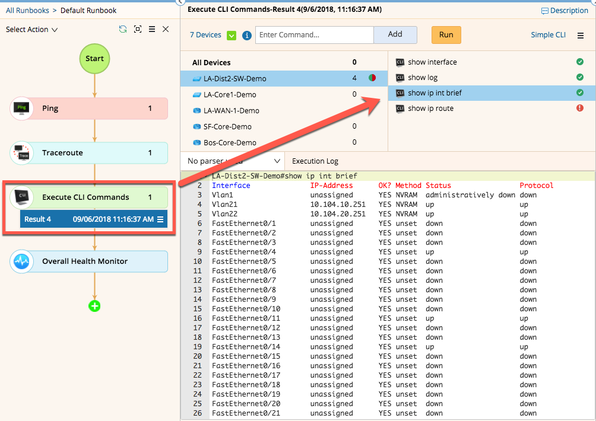Image resolution: width=596 pixels, height=421 pixels.
Task: Close the runbook panel with X icon
Action: point(166,29)
